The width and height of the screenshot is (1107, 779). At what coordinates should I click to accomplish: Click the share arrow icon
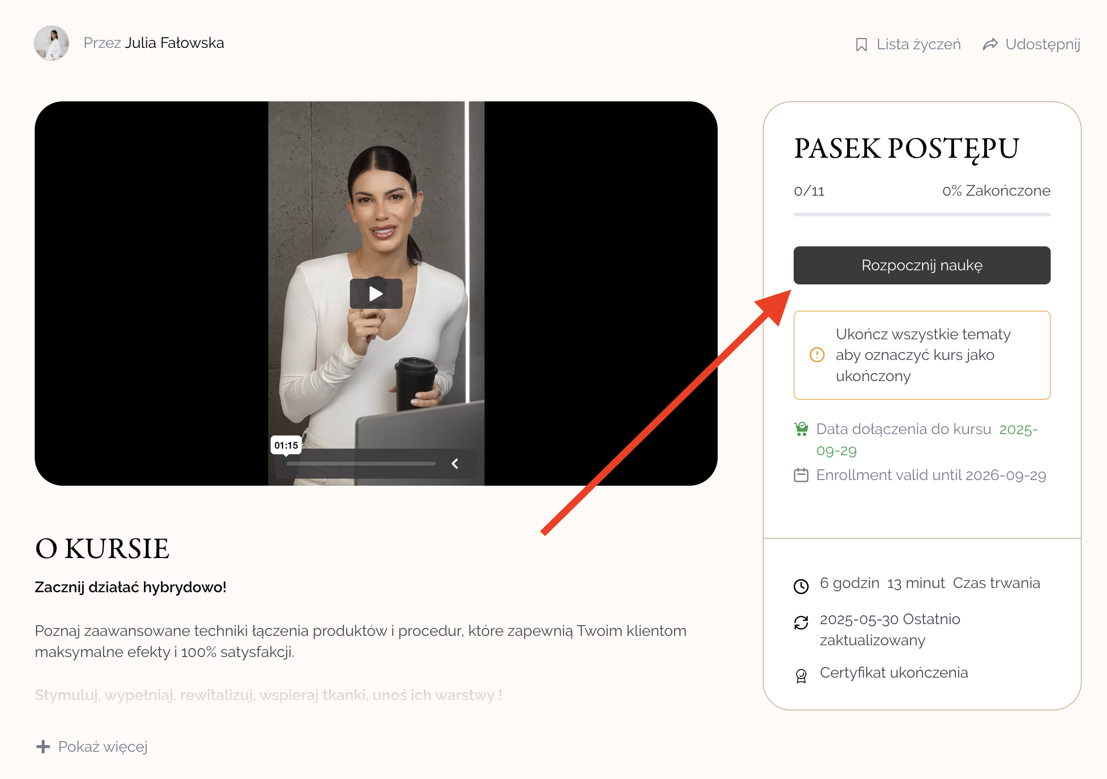[990, 45]
